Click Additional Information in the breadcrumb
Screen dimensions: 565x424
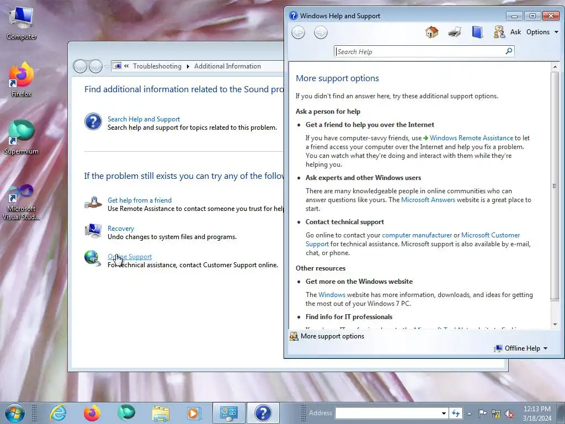(227, 66)
